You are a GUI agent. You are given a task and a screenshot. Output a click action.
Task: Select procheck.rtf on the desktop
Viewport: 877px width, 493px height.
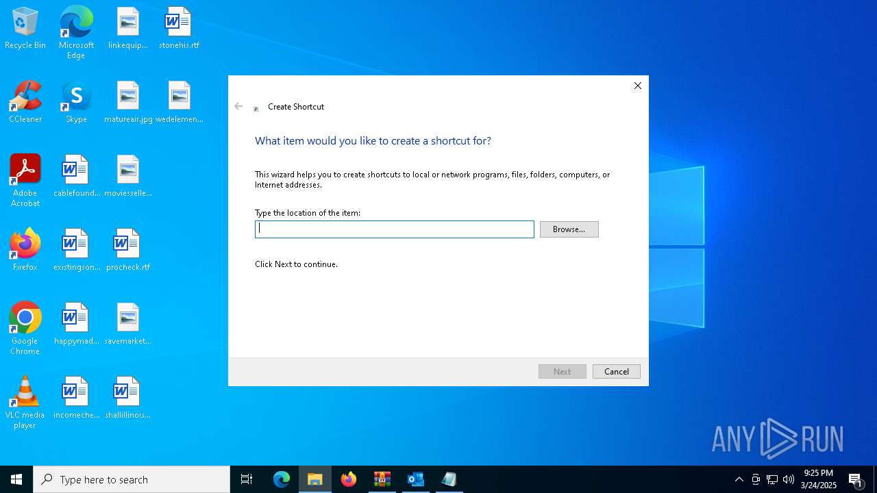pyautogui.click(x=128, y=250)
